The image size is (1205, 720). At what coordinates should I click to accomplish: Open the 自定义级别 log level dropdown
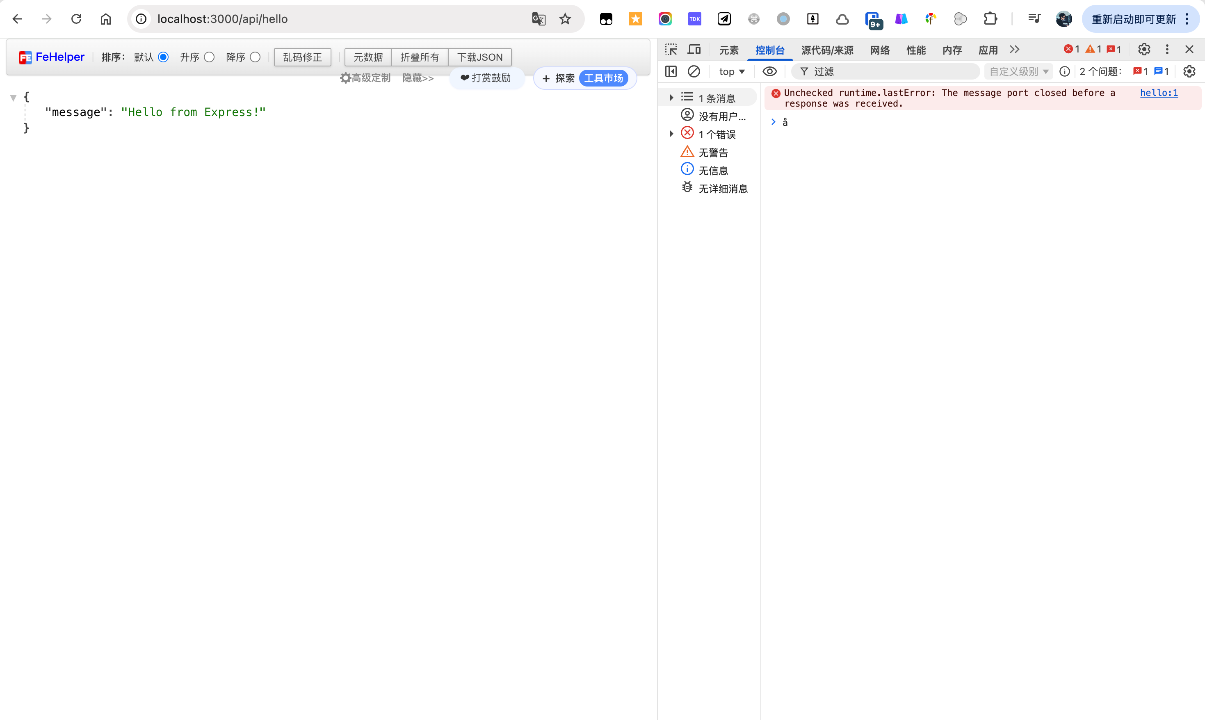point(1019,71)
